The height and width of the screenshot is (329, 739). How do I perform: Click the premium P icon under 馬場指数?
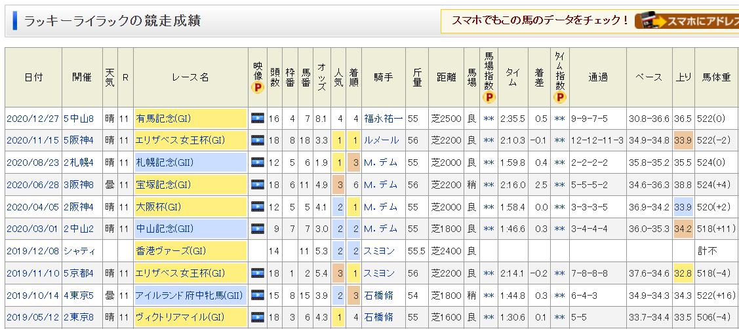click(489, 97)
